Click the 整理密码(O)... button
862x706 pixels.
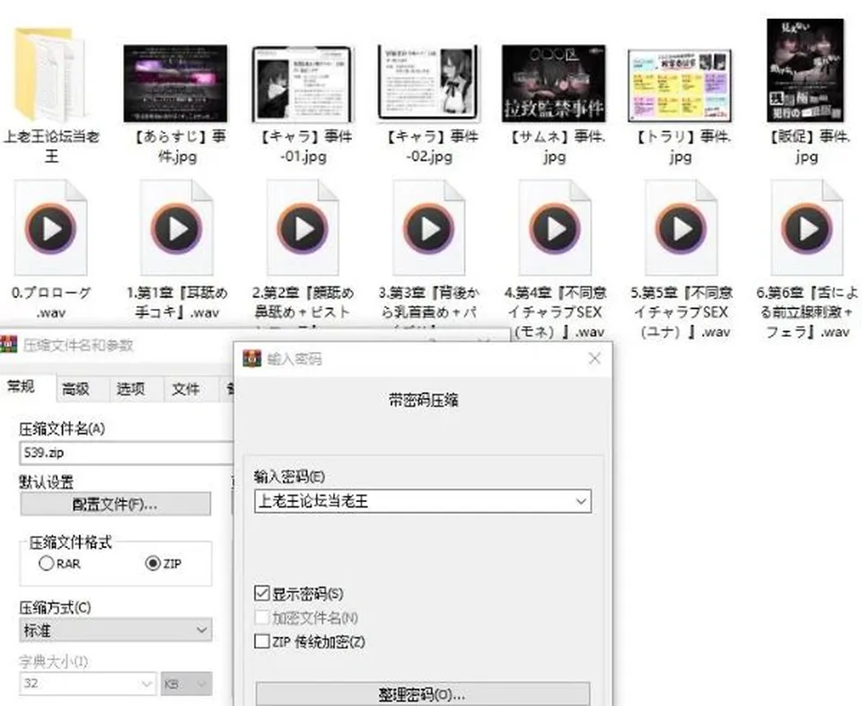click(x=423, y=694)
